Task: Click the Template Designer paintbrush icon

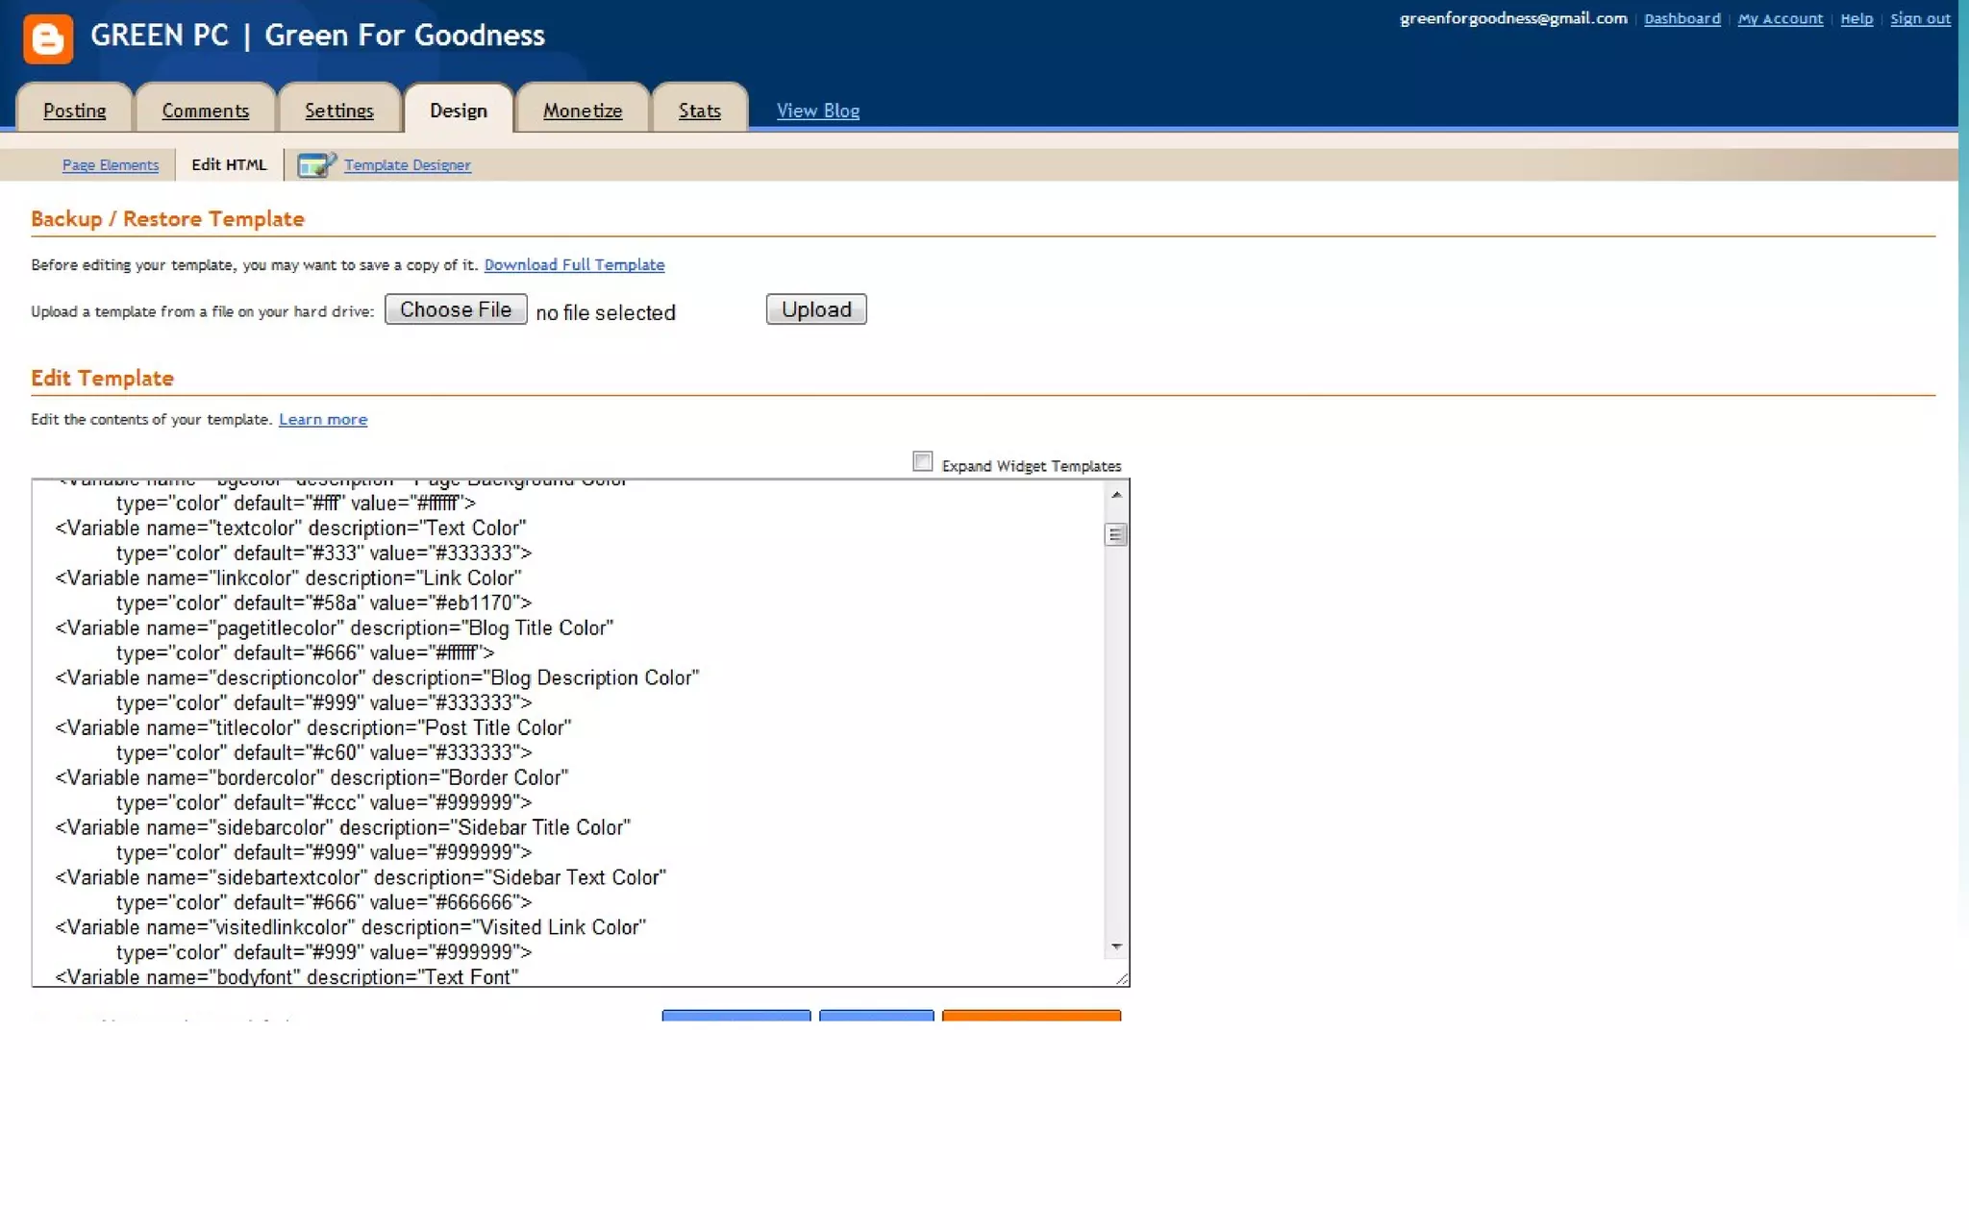Action: pyautogui.click(x=315, y=165)
